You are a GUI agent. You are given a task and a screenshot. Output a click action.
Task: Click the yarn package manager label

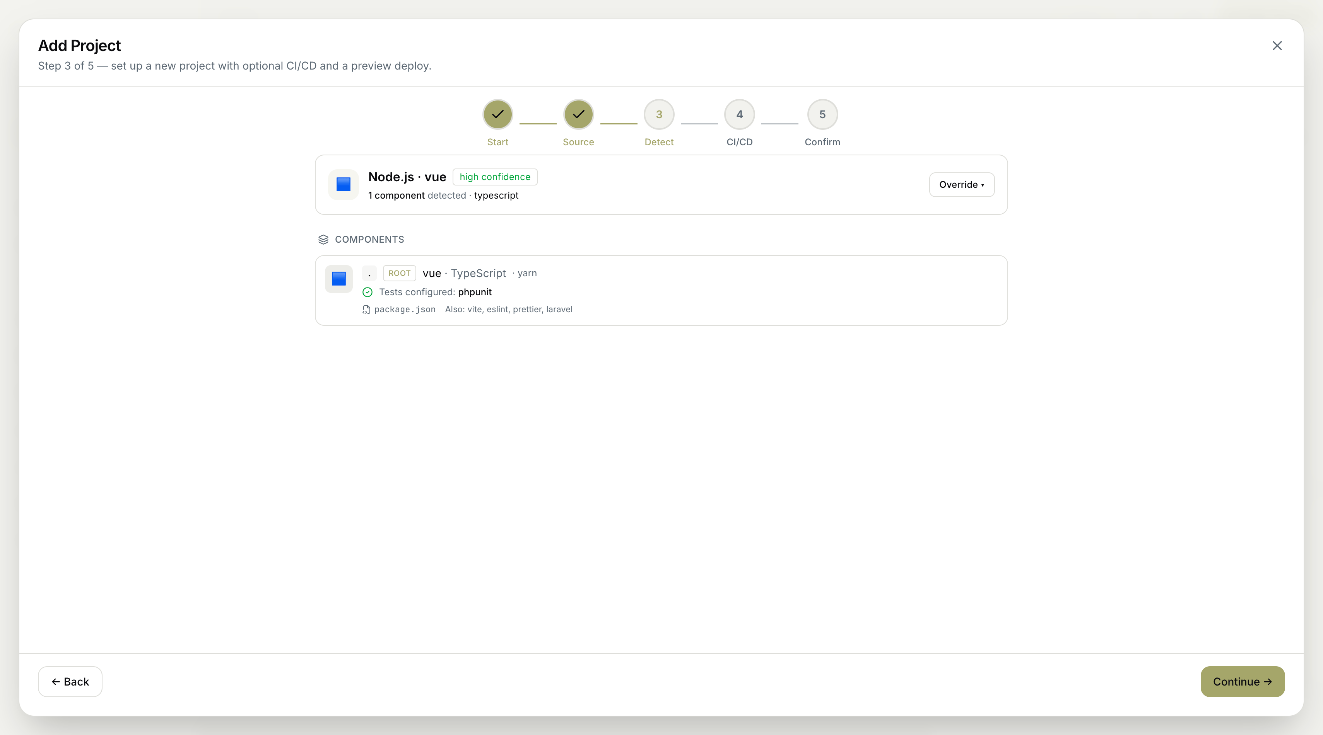coord(527,273)
